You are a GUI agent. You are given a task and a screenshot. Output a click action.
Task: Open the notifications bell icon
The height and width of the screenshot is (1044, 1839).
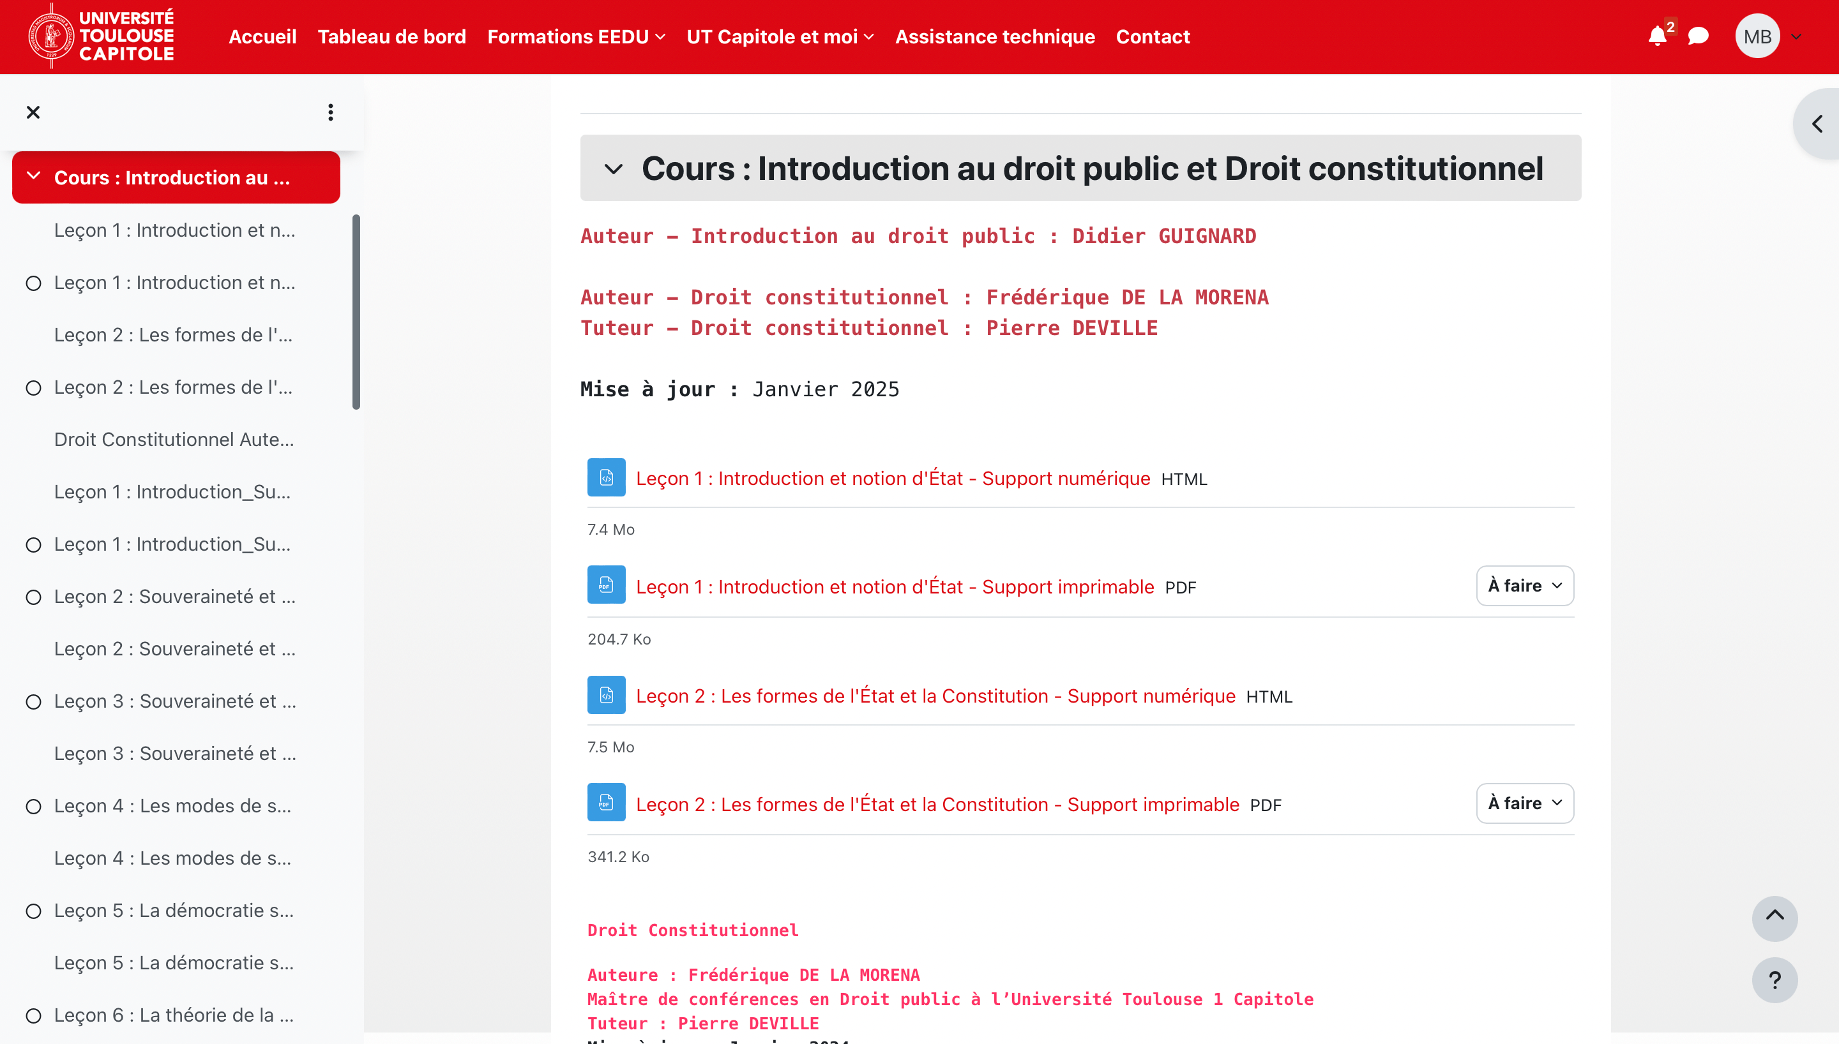tap(1656, 36)
